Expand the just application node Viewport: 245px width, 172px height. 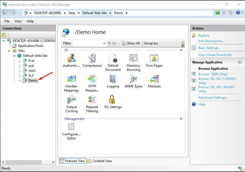[19, 66]
